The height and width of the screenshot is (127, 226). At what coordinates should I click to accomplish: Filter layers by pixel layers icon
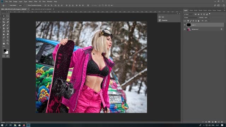click(x=196, y=14)
